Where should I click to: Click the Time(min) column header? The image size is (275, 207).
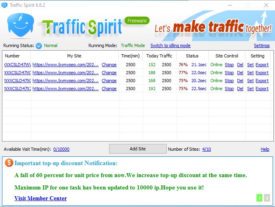(130, 56)
